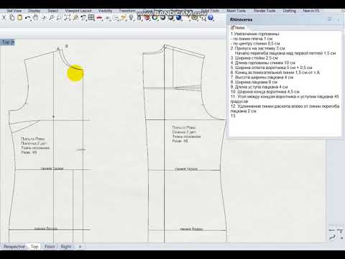
Task: Select the Pan hand tool
Action: click(x=36, y=18)
